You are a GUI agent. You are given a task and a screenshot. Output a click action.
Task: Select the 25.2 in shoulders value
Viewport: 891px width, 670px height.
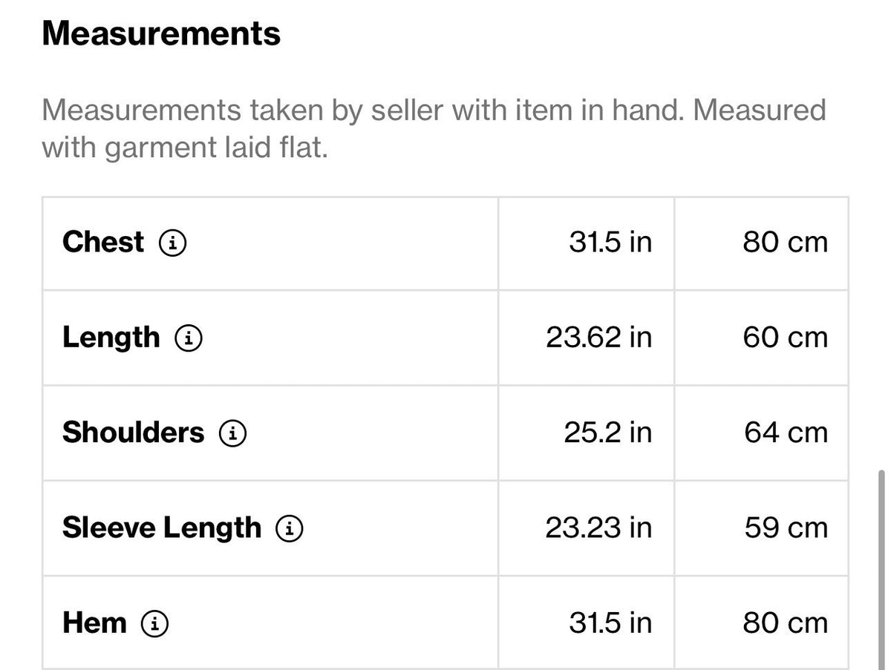tap(607, 433)
